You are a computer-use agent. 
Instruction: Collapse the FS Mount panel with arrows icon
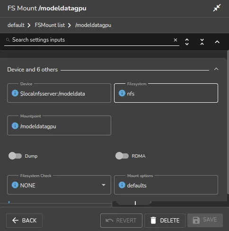(x=217, y=8)
